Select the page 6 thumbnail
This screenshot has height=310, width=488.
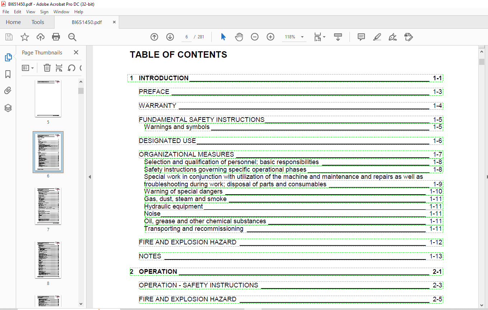(x=48, y=152)
